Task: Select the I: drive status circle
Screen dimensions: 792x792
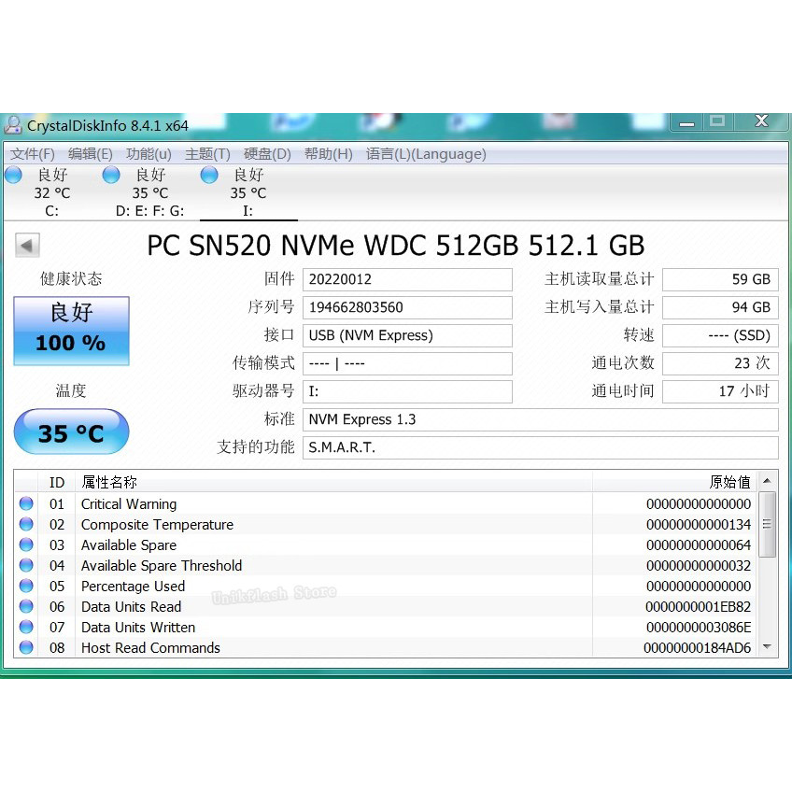Action: (209, 175)
